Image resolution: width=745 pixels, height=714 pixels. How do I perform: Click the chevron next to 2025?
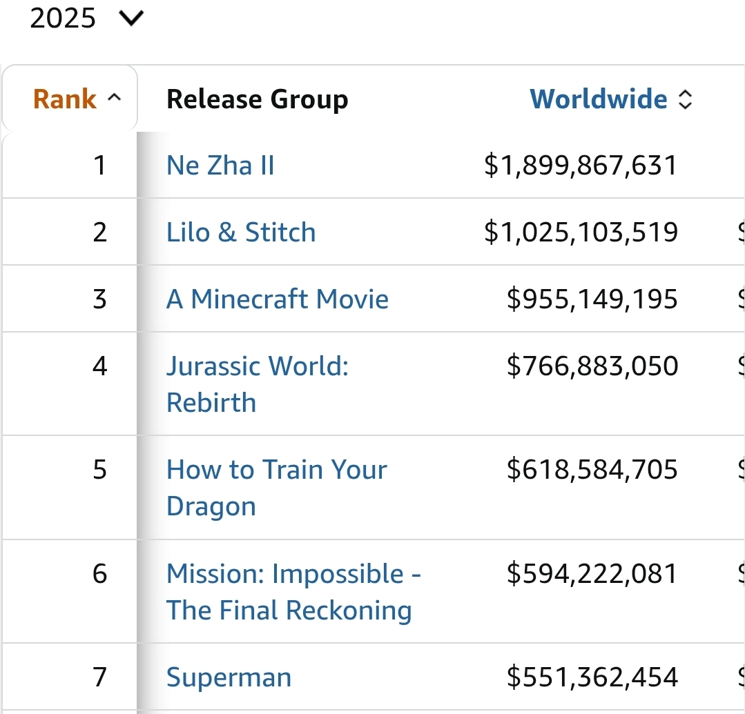click(131, 19)
